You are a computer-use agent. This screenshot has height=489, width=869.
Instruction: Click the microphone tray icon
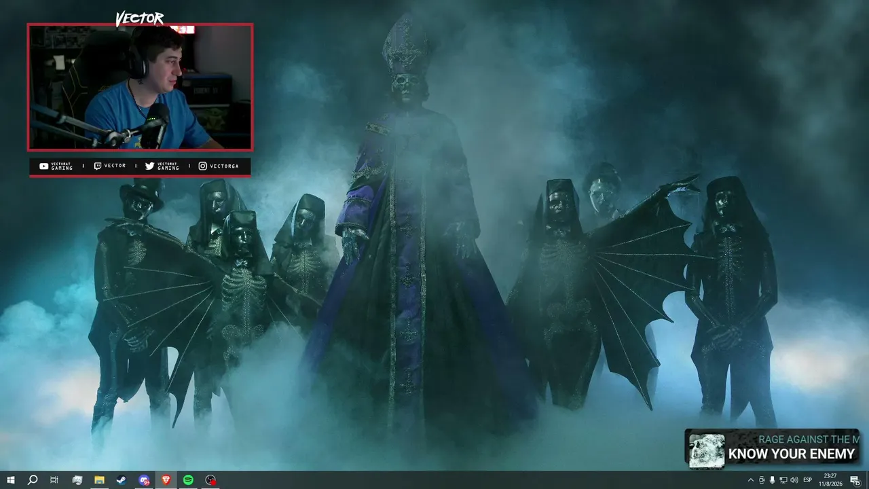tap(772, 480)
